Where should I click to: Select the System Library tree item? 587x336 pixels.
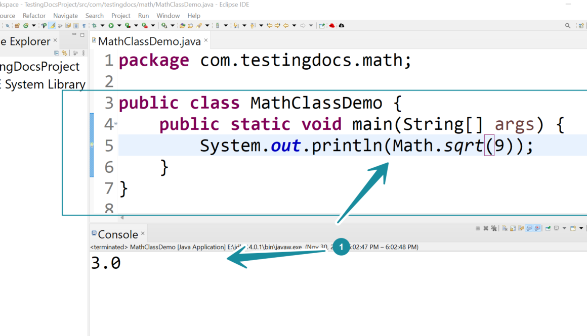coord(45,84)
